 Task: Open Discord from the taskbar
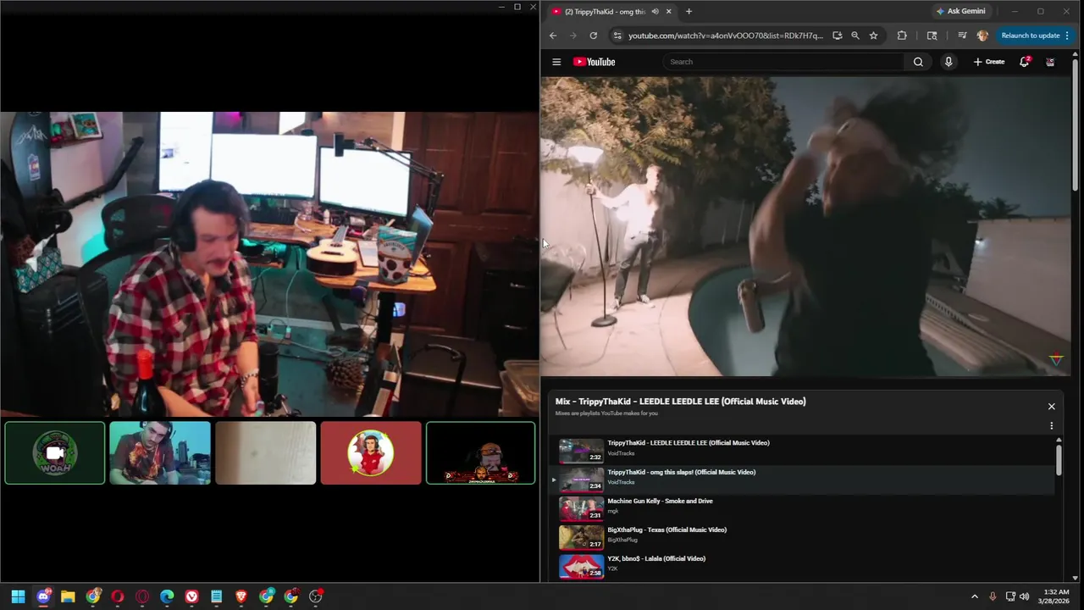click(x=43, y=596)
